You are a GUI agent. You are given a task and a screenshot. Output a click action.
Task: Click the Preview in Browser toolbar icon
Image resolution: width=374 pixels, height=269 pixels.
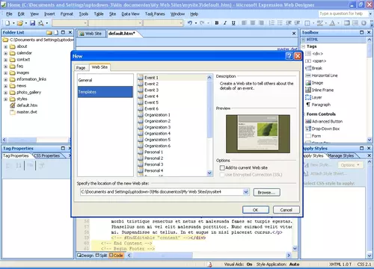(40, 23)
